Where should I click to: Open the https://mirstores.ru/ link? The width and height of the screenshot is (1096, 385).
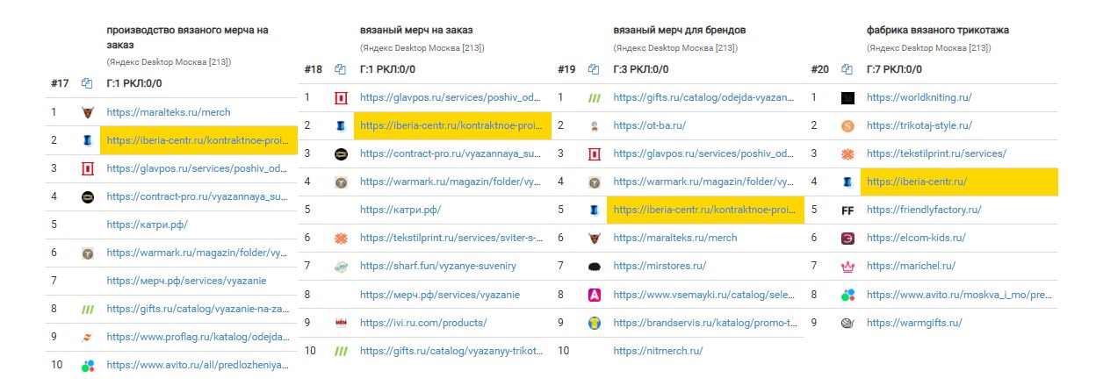660,267
